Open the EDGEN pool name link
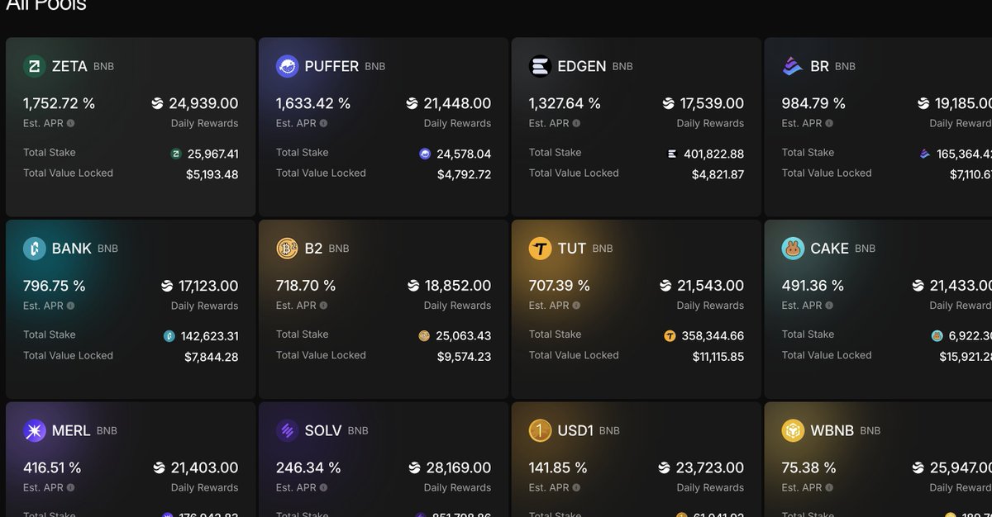The image size is (992, 517). click(582, 66)
